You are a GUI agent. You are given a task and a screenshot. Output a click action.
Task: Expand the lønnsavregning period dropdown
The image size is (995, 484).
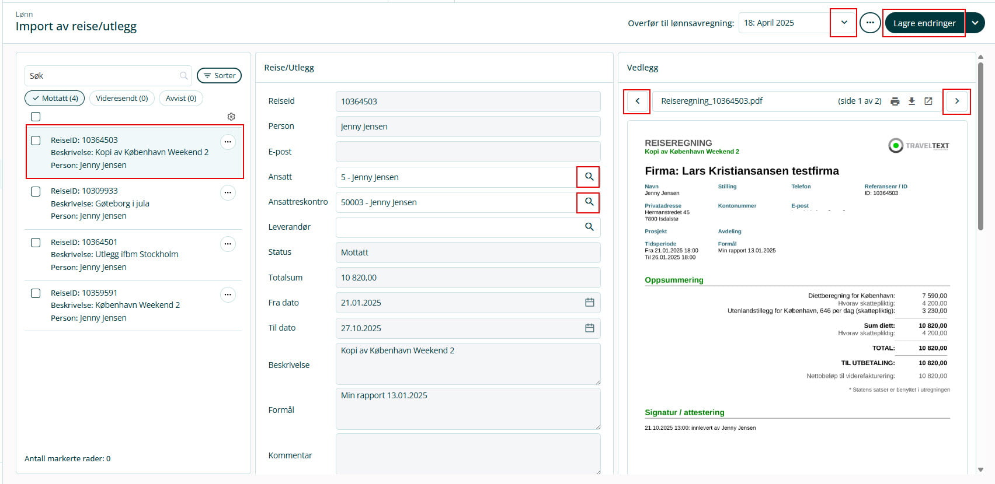843,23
